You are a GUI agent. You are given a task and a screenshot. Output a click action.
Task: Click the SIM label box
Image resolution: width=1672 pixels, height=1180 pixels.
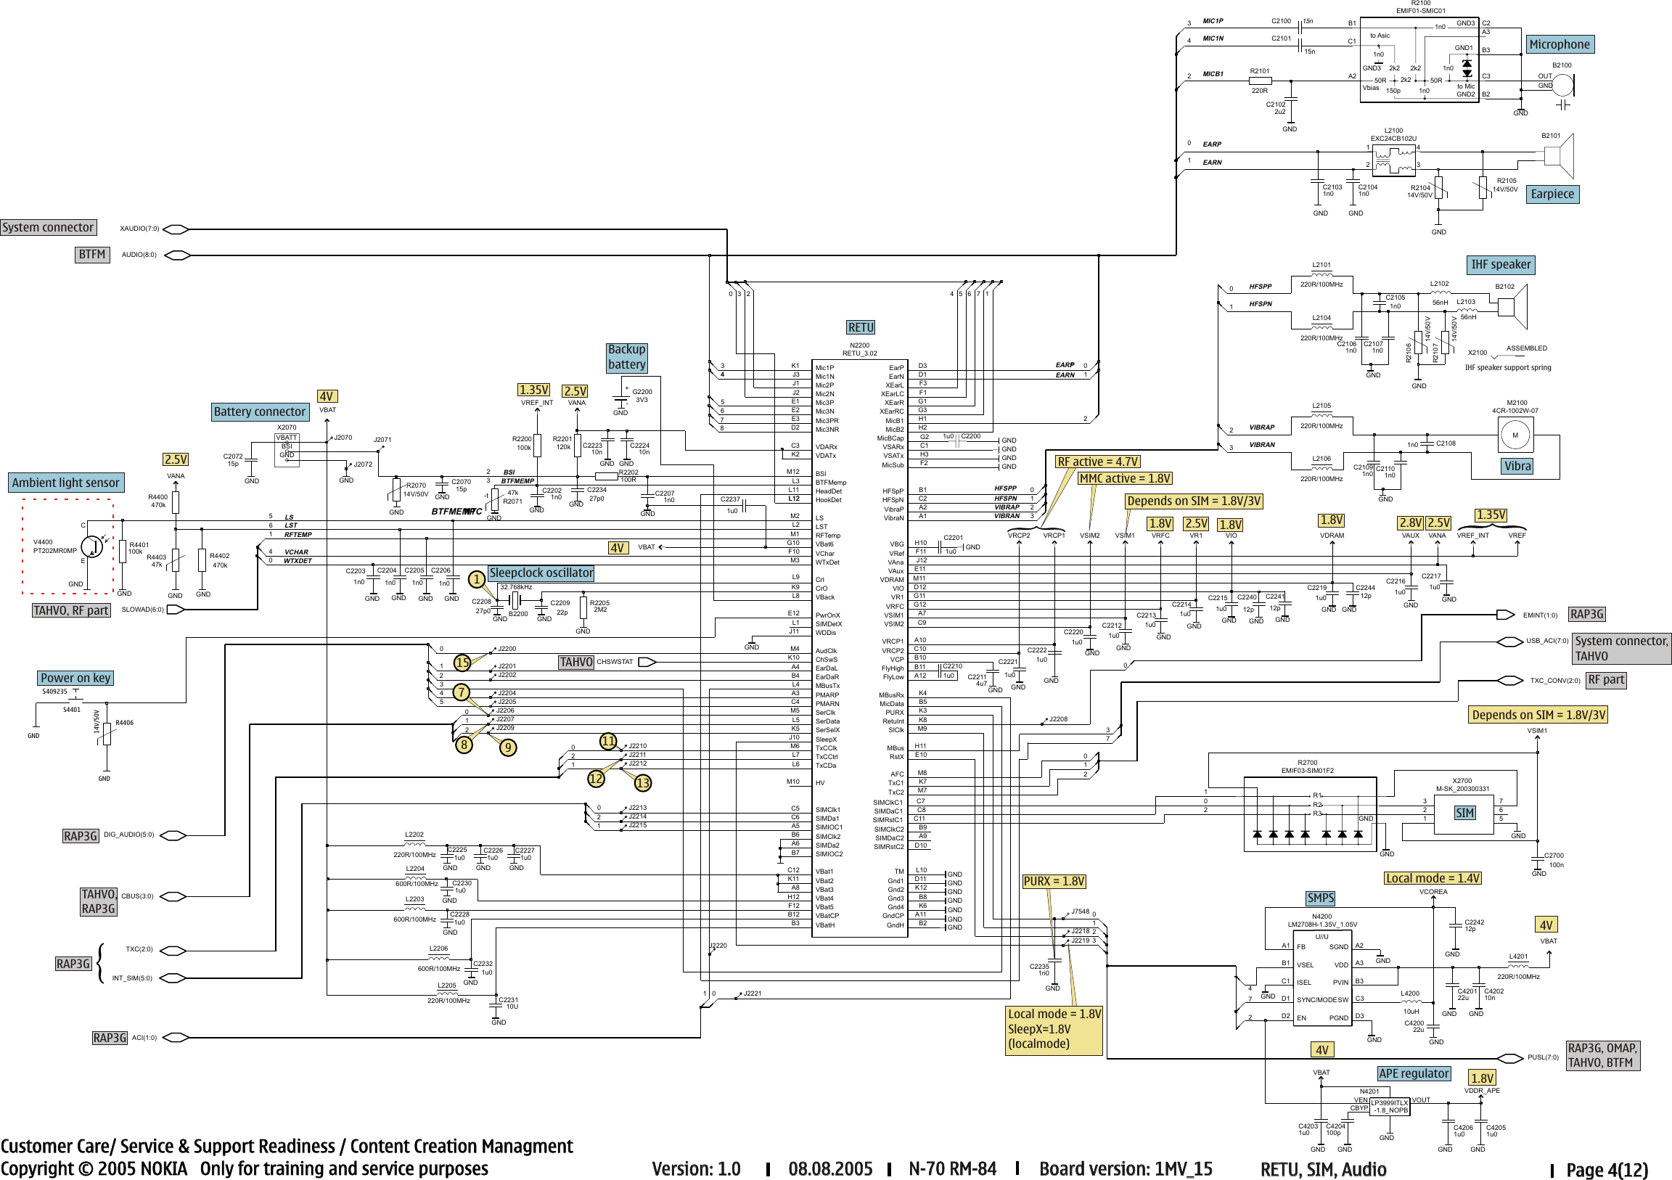coord(1464,814)
